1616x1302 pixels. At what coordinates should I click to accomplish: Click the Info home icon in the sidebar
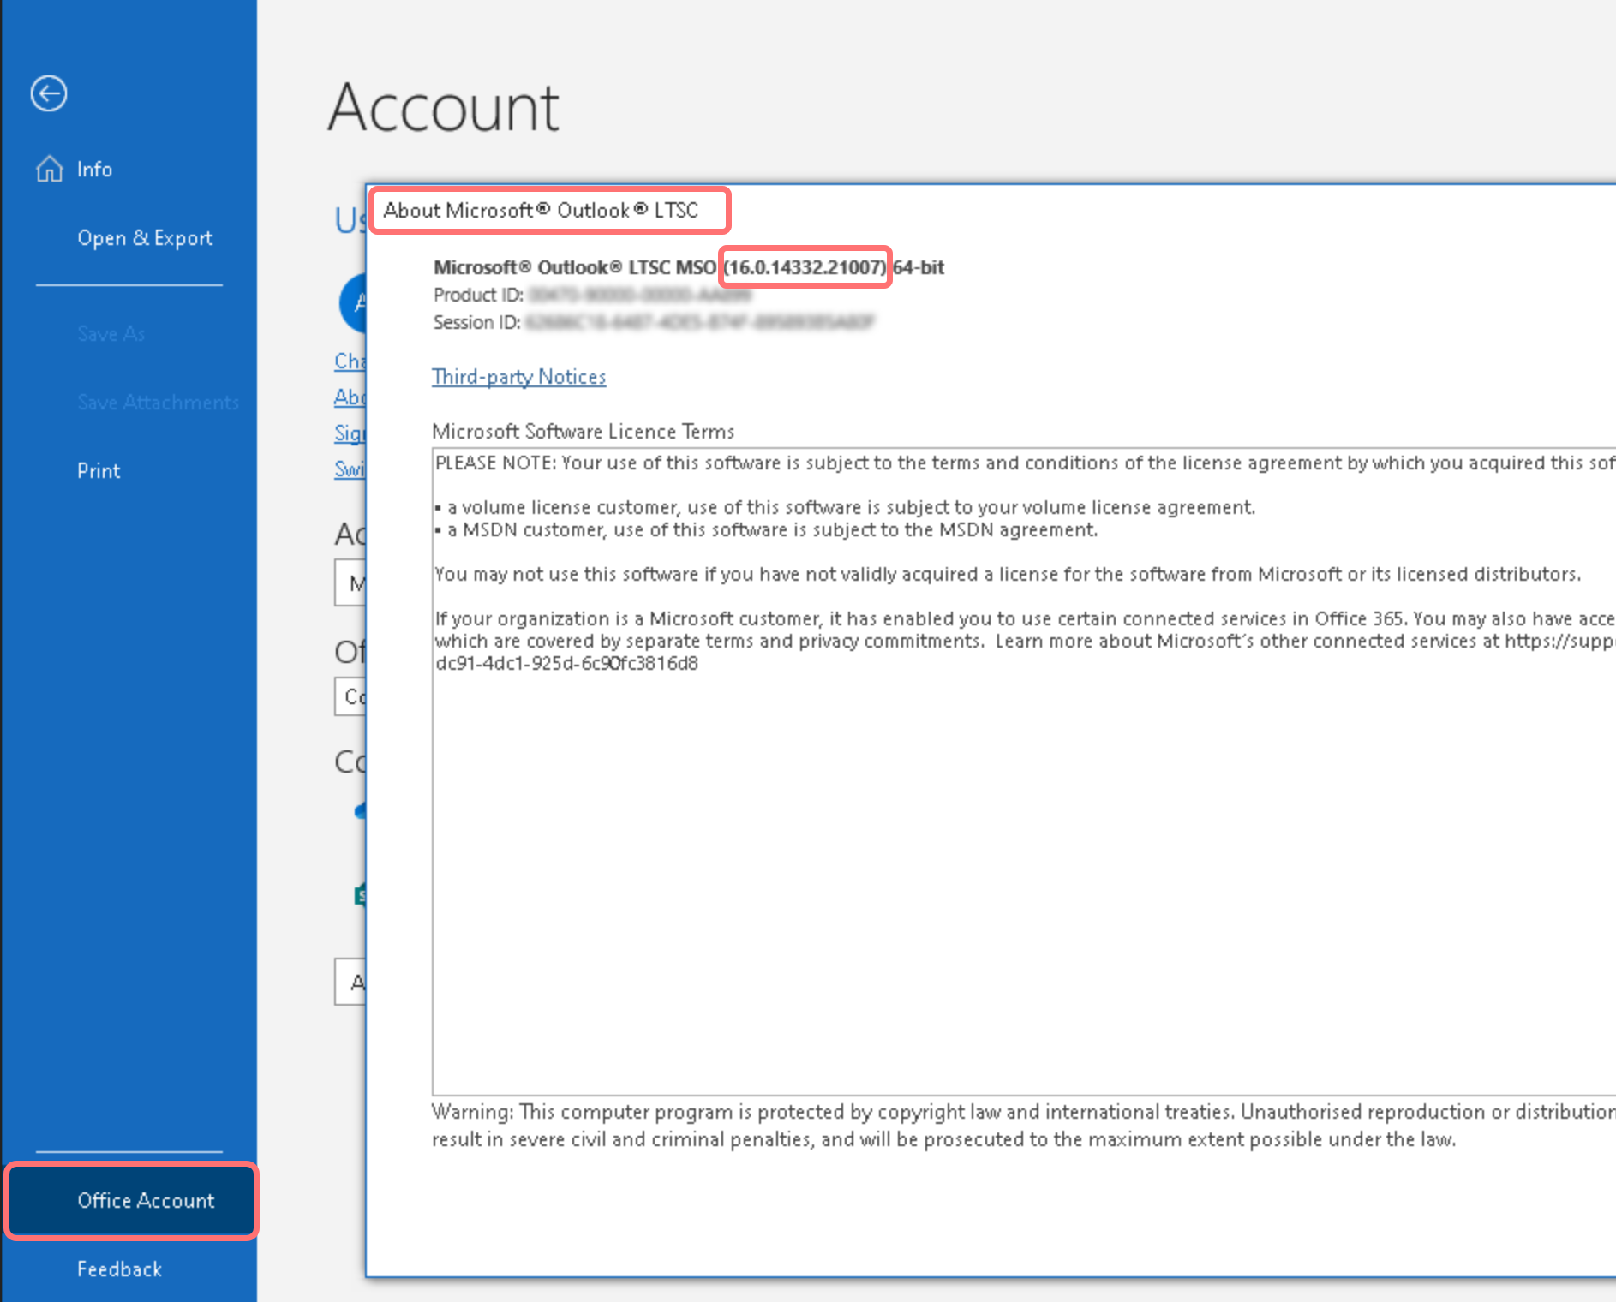pyautogui.click(x=50, y=169)
